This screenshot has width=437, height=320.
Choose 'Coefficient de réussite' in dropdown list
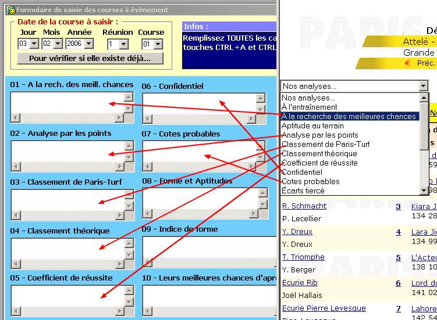[x=350, y=163]
